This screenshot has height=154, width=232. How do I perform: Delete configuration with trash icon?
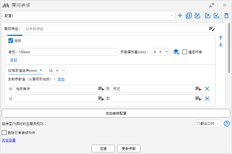[226, 16]
